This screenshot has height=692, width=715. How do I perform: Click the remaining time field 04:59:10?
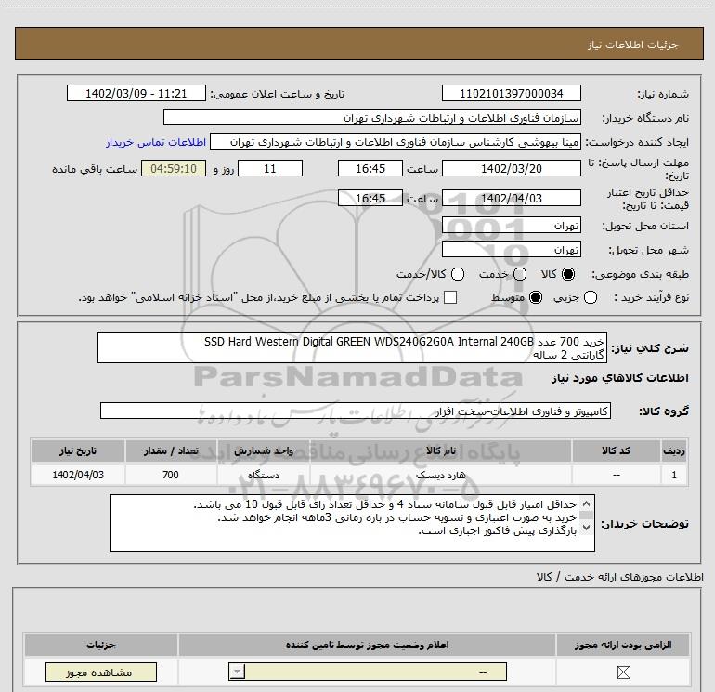174,168
